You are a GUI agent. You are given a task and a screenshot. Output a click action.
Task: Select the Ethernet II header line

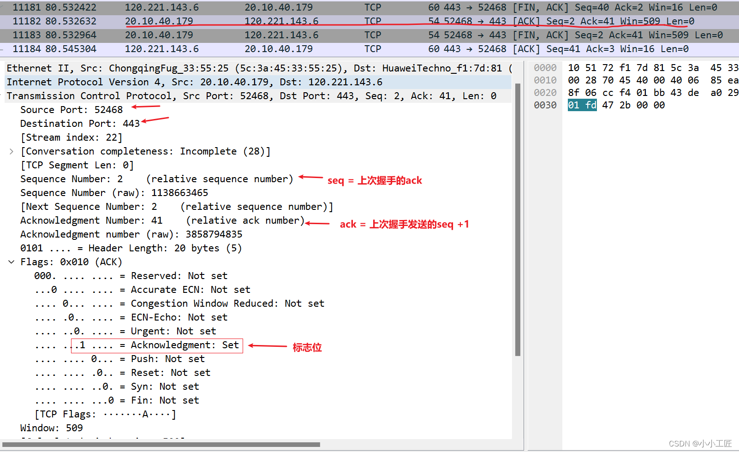258,68
